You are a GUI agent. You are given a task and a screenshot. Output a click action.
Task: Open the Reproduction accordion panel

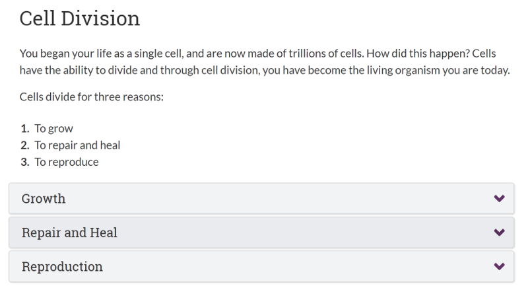[x=261, y=266]
